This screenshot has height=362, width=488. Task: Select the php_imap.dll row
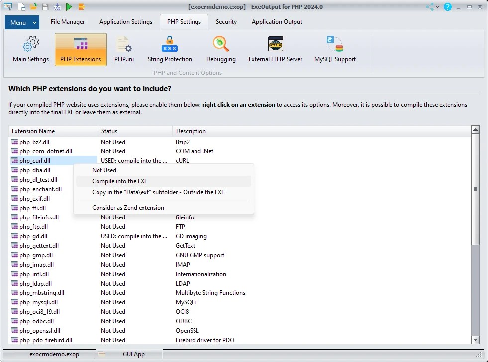tap(240, 265)
